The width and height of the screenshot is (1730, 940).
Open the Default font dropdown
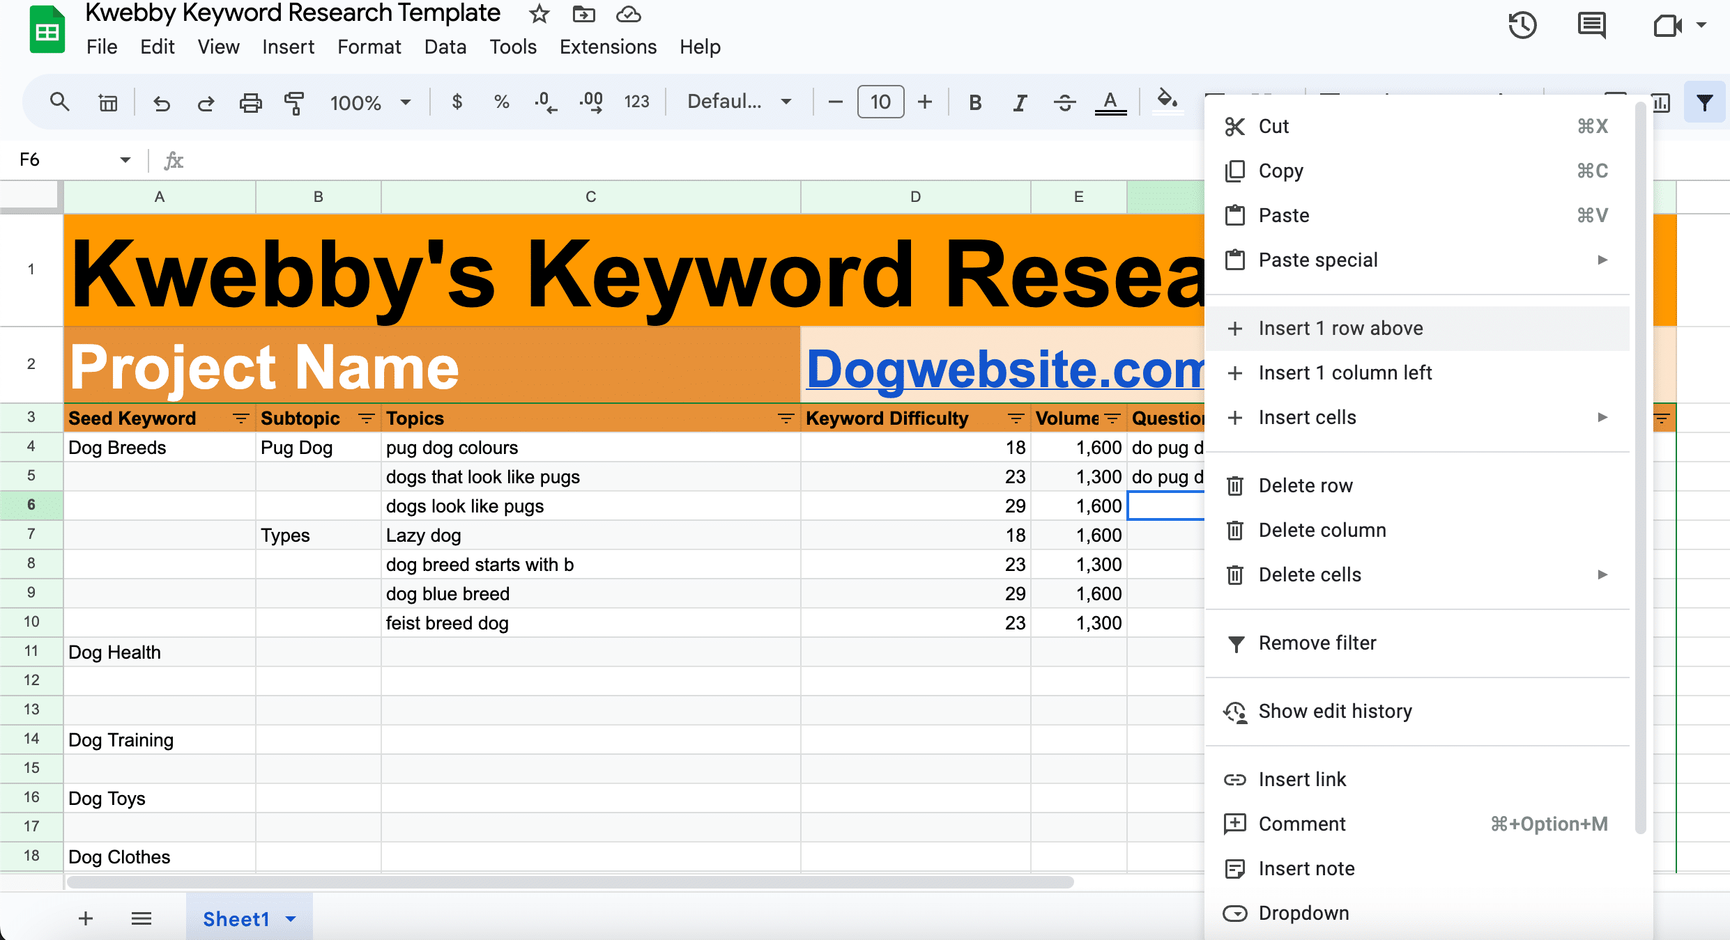point(739,102)
